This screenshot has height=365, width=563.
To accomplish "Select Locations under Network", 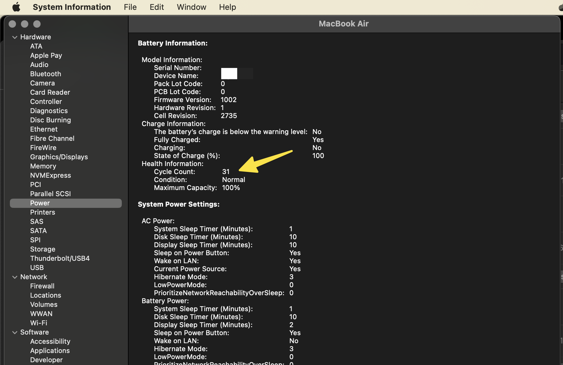I will (46, 295).
